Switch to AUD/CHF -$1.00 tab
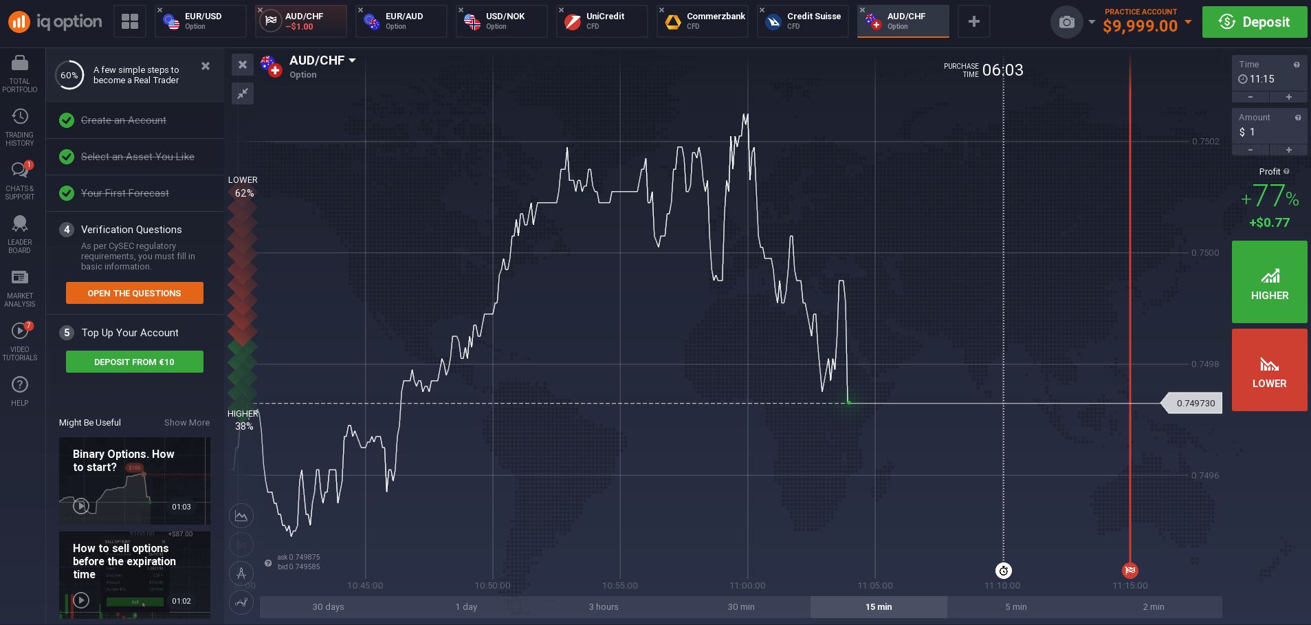1311x625 pixels. (x=301, y=21)
